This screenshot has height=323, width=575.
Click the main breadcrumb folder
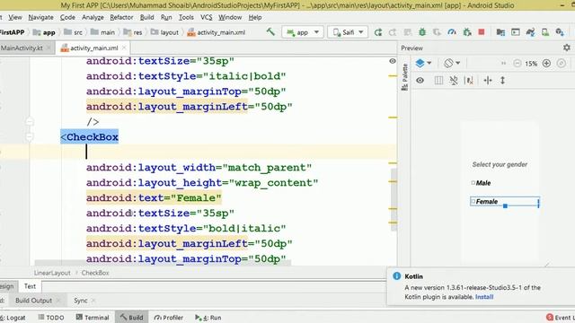tap(102, 32)
